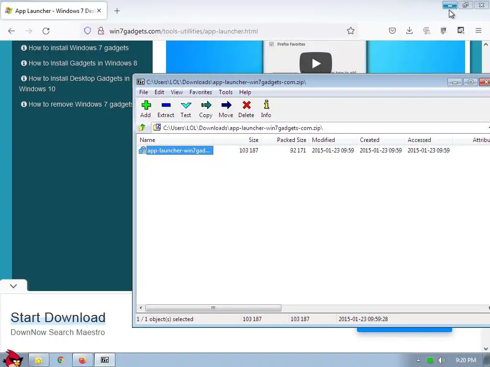Open Firefox downloads panel

point(410,31)
